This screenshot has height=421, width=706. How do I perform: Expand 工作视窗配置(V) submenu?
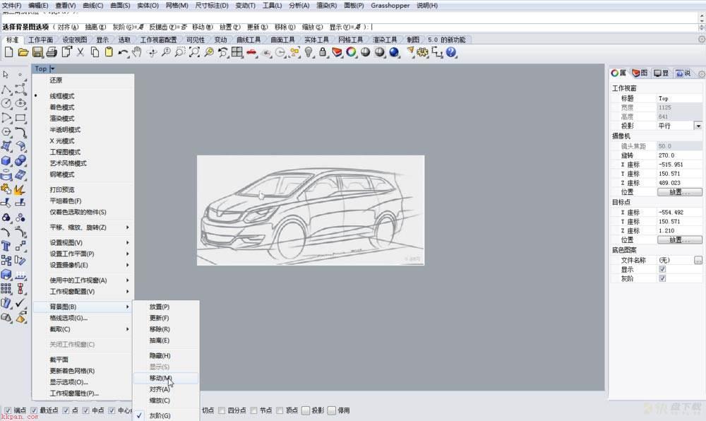click(x=84, y=291)
